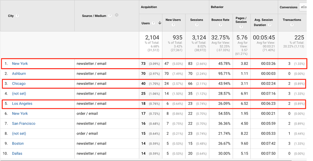Screen dimensions: 313x161
Task: Select order / email in row 6
Action: 87,114
